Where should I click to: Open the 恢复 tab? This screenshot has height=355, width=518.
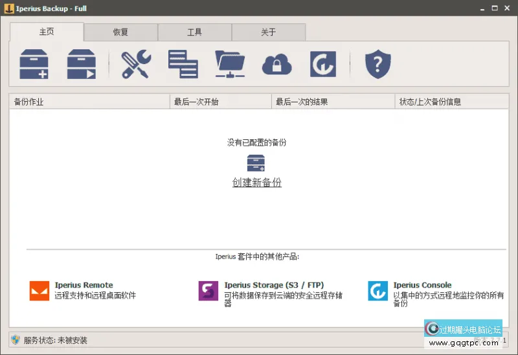coord(120,32)
